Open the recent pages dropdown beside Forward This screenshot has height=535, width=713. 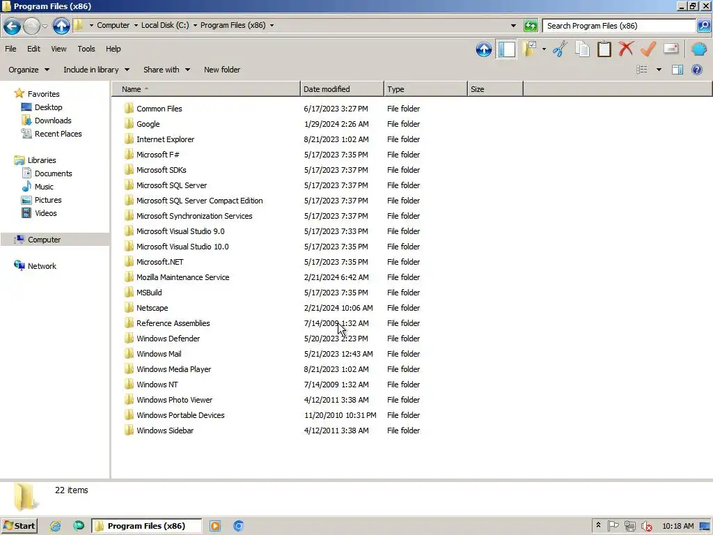(45, 26)
